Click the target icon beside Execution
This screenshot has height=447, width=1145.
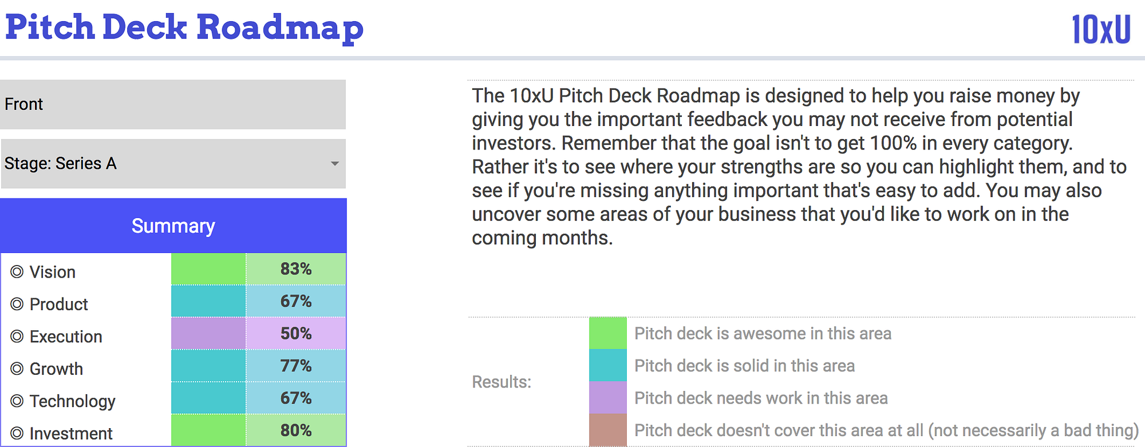[17, 337]
